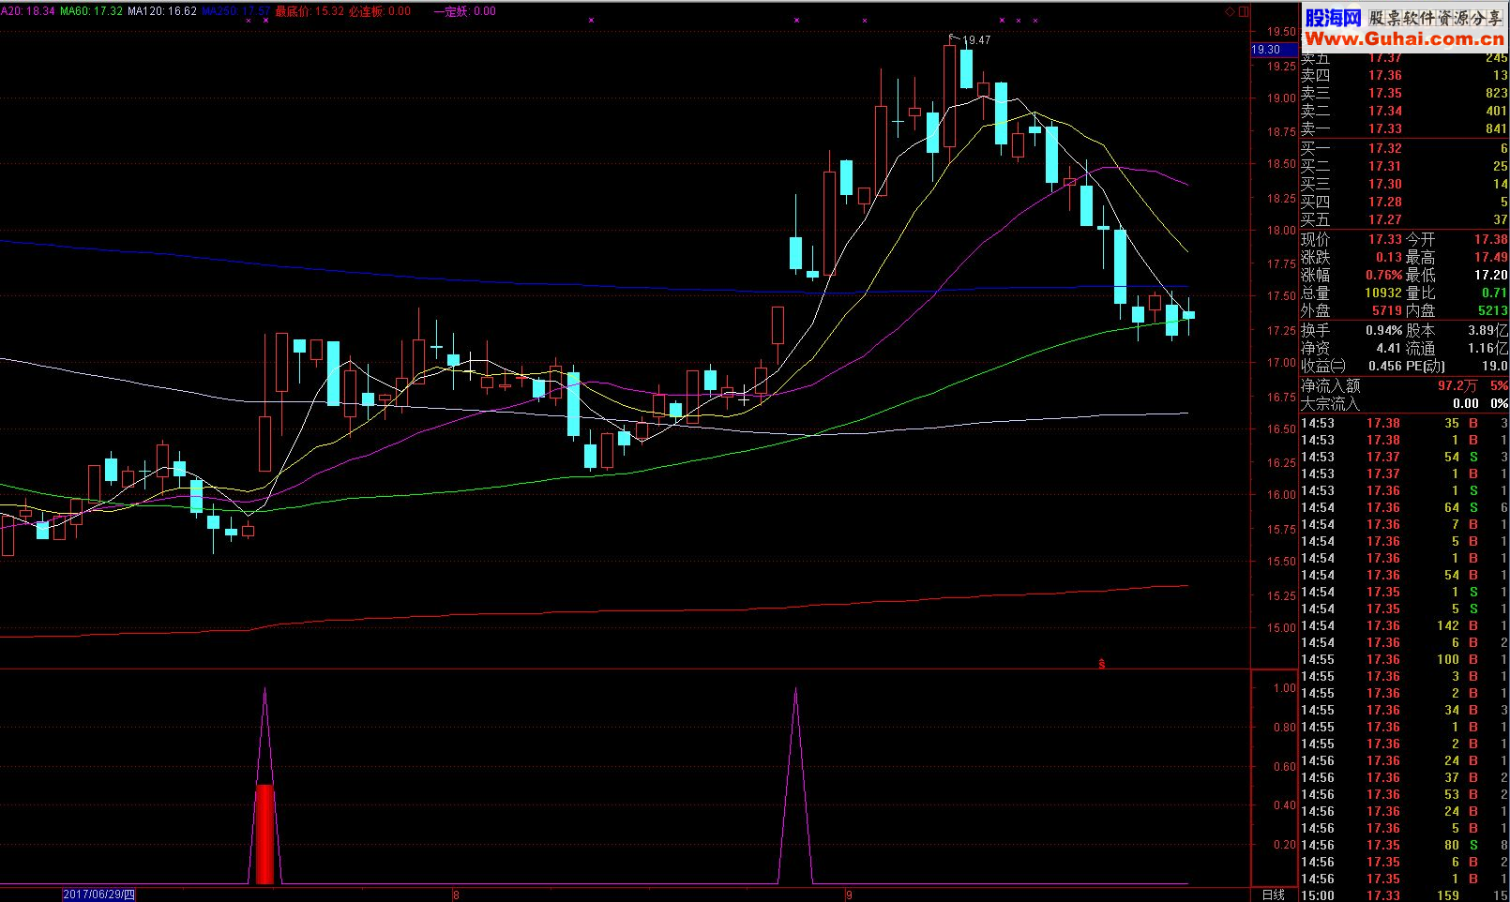Click the 18.00 level on price axis

(x=1281, y=230)
